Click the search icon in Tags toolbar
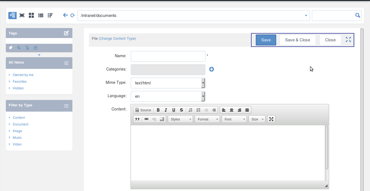Image resolution: width=370 pixels, height=191 pixels. coord(19,48)
